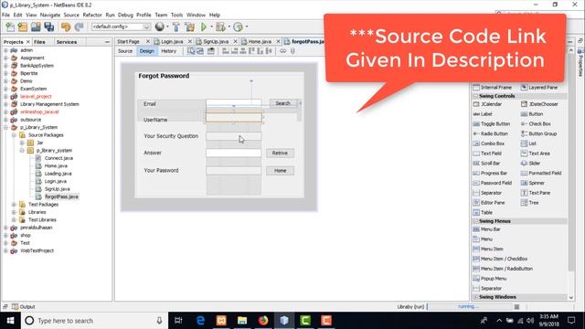The height and width of the screenshot is (329, 585).
Task: Click the Answer text field in form
Action: click(234, 153)
